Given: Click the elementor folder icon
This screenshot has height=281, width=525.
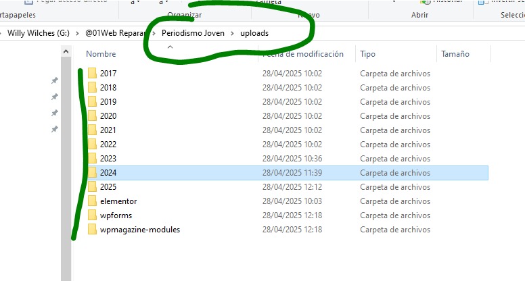Looking at the screenshot, I should 92,201.
